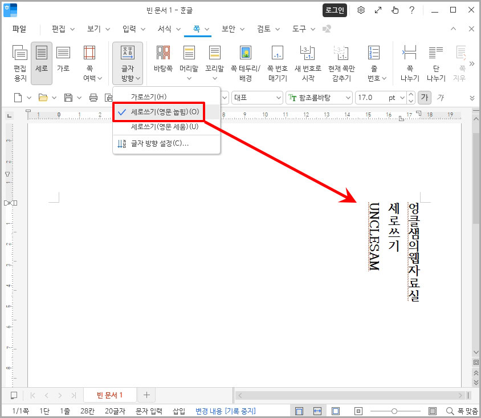Toggle the 세로 vertical orientation button
481x418 pixels.
click(x=41, y=63)
